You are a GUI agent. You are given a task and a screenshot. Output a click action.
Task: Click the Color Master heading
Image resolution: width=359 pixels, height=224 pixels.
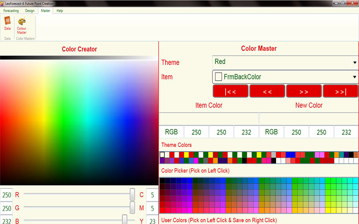pos(259,48)
